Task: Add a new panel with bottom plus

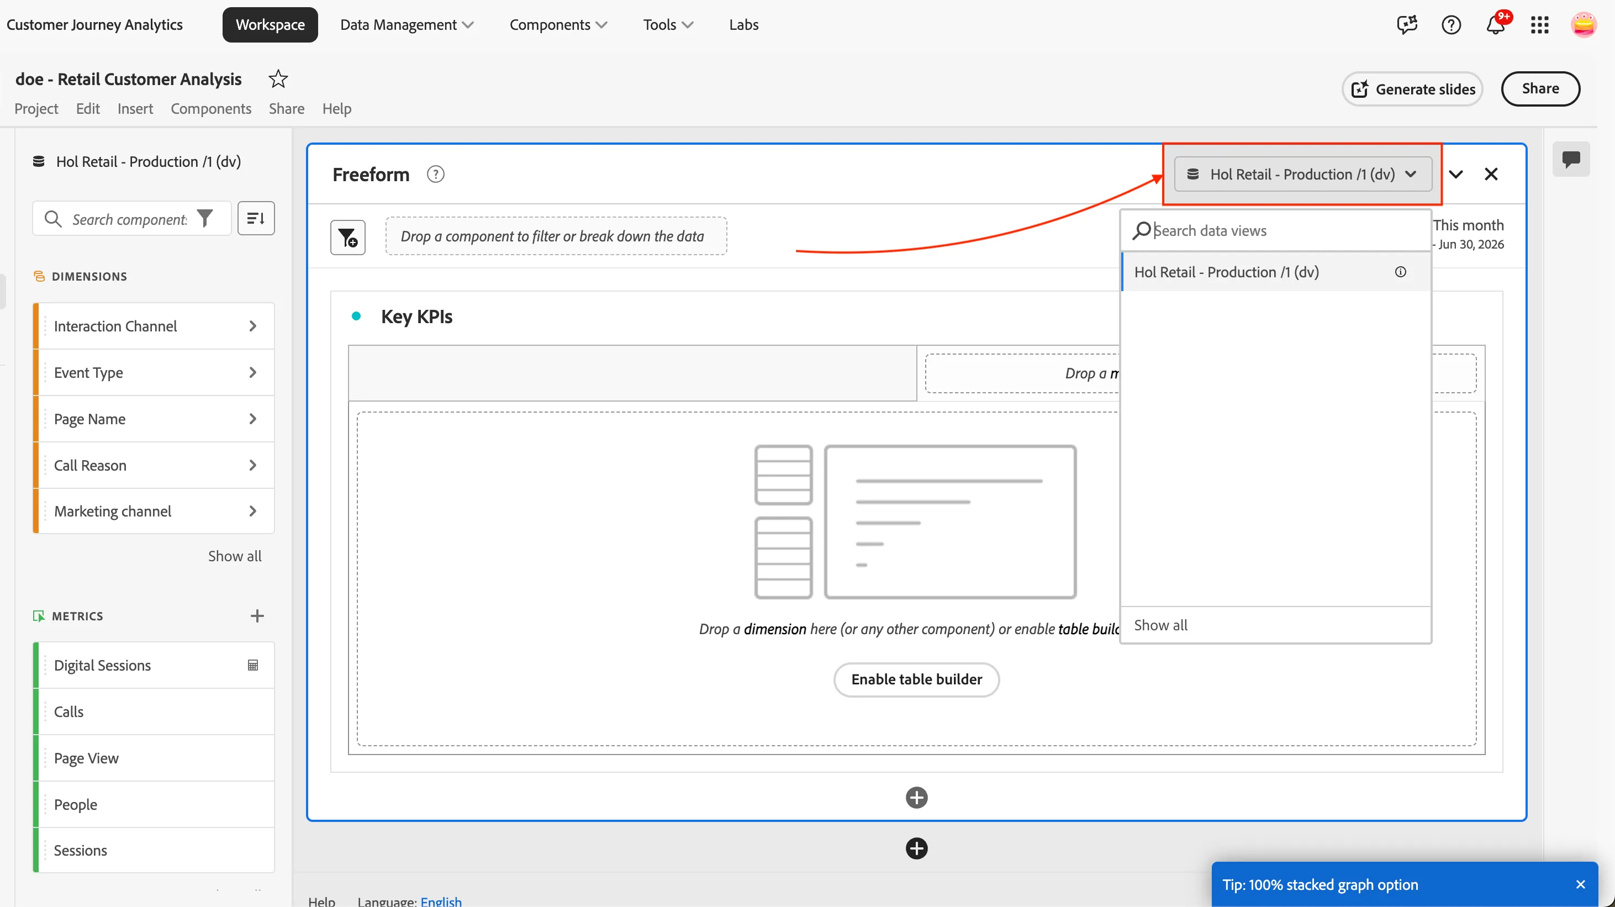Action: point(916,848)
